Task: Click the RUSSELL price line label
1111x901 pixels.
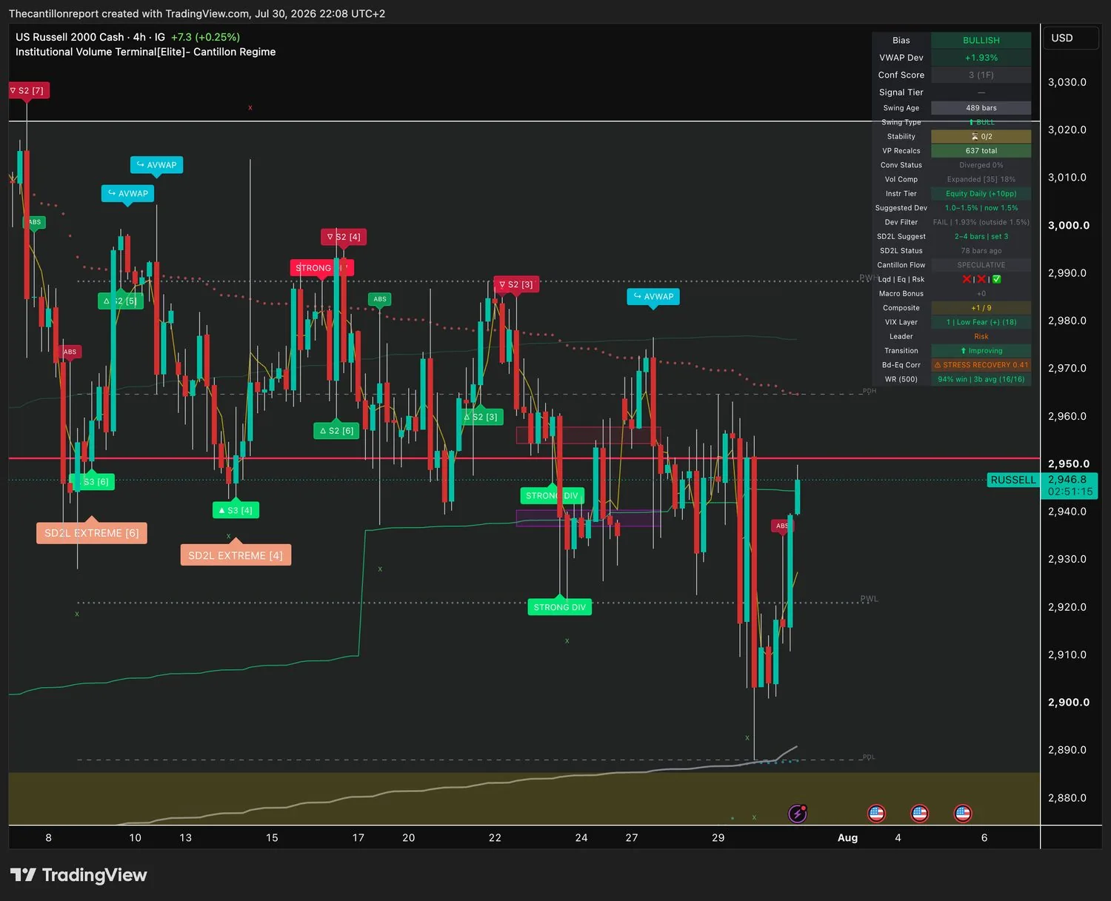Action: [1012, 480]
